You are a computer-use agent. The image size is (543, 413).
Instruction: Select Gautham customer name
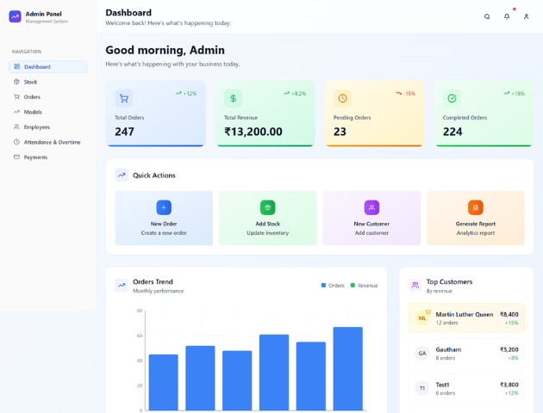pos(448,349)
